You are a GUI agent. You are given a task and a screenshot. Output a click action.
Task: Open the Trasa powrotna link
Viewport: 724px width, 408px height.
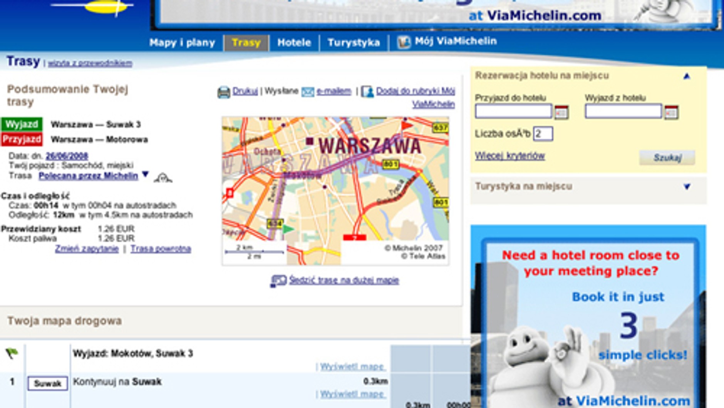pos(161,249)
